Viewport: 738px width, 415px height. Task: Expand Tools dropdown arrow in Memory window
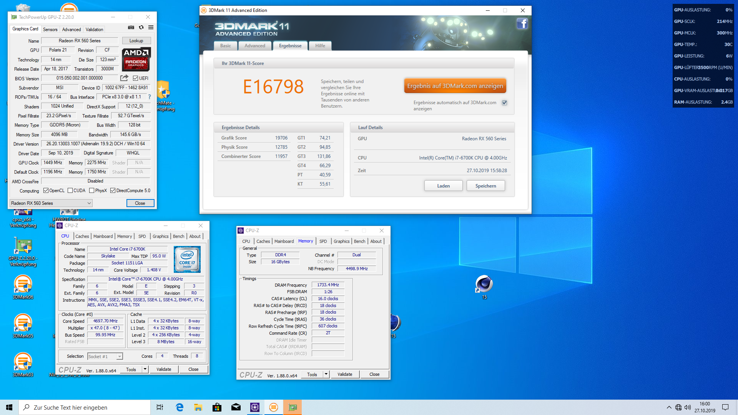tap(326, 374)
